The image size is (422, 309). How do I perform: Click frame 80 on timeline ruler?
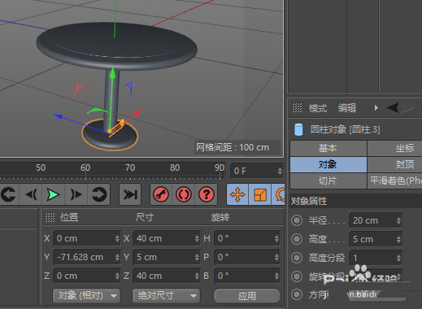pyautogui.click(x=175, y=168)
